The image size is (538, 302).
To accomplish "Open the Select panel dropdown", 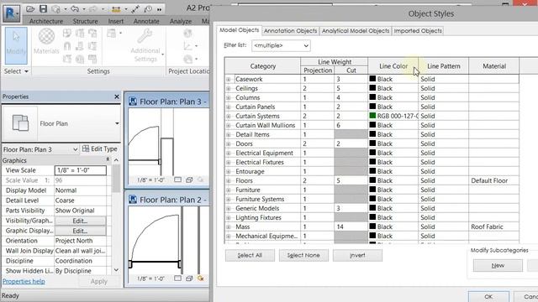I will 16,71.
